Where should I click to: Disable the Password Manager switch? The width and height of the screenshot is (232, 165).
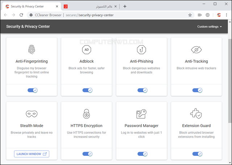pyautogui.click(x=142, y=154)
